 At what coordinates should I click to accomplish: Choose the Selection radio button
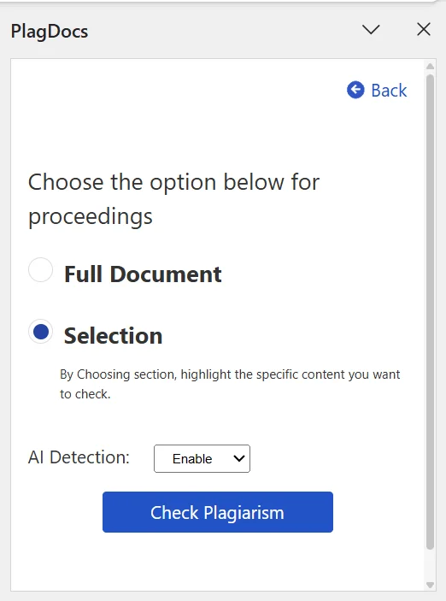pyautogui.click(x=41, y=331)
